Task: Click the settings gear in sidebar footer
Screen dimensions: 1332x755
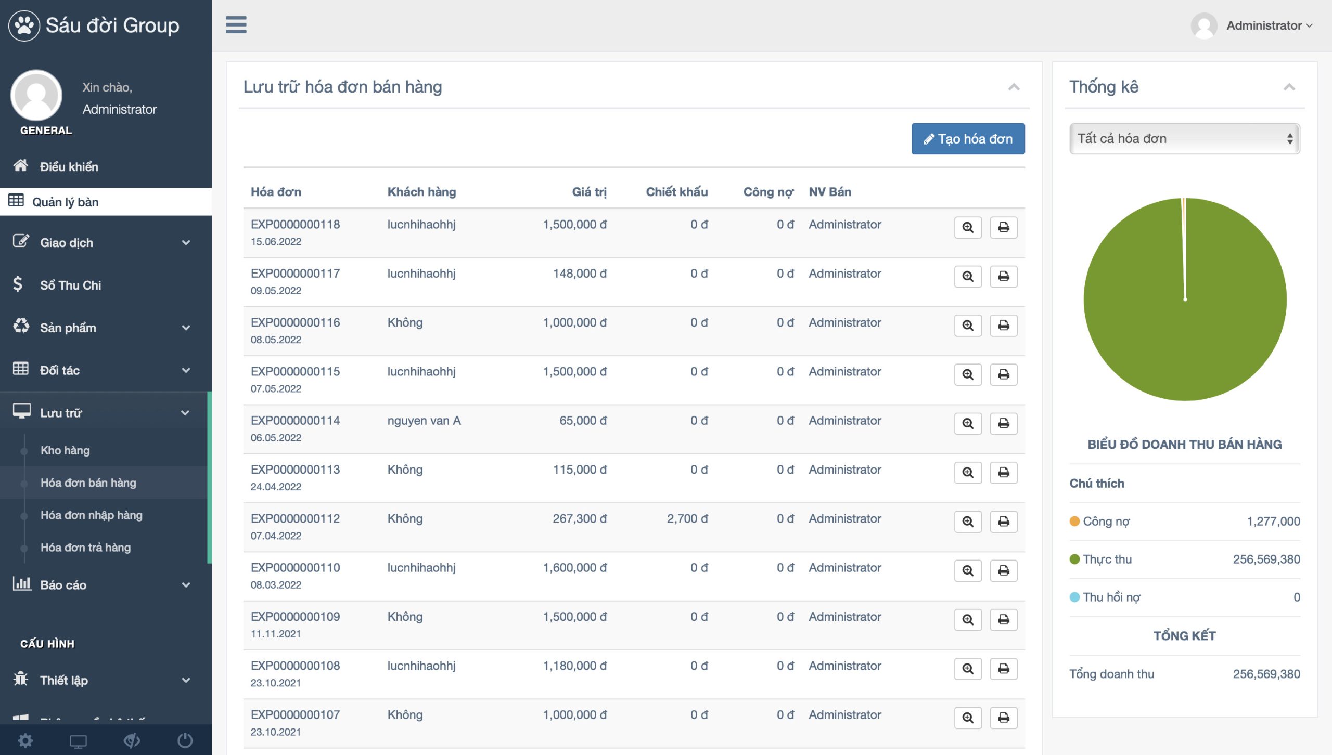Action: tap(25, 740)
